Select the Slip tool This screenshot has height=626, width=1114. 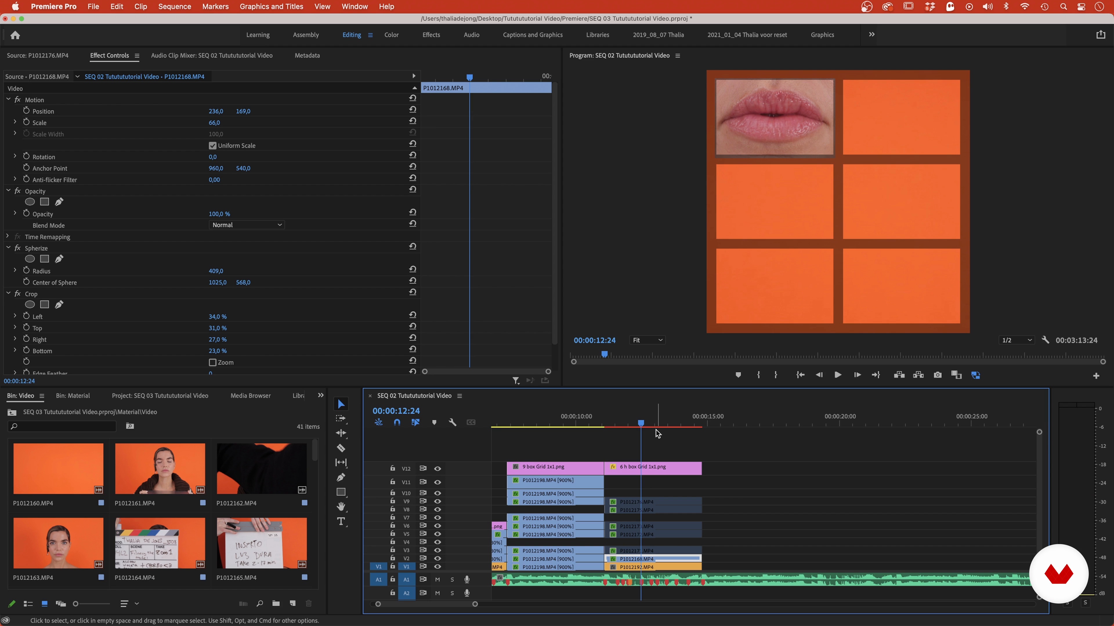click(x=341, y=462)
